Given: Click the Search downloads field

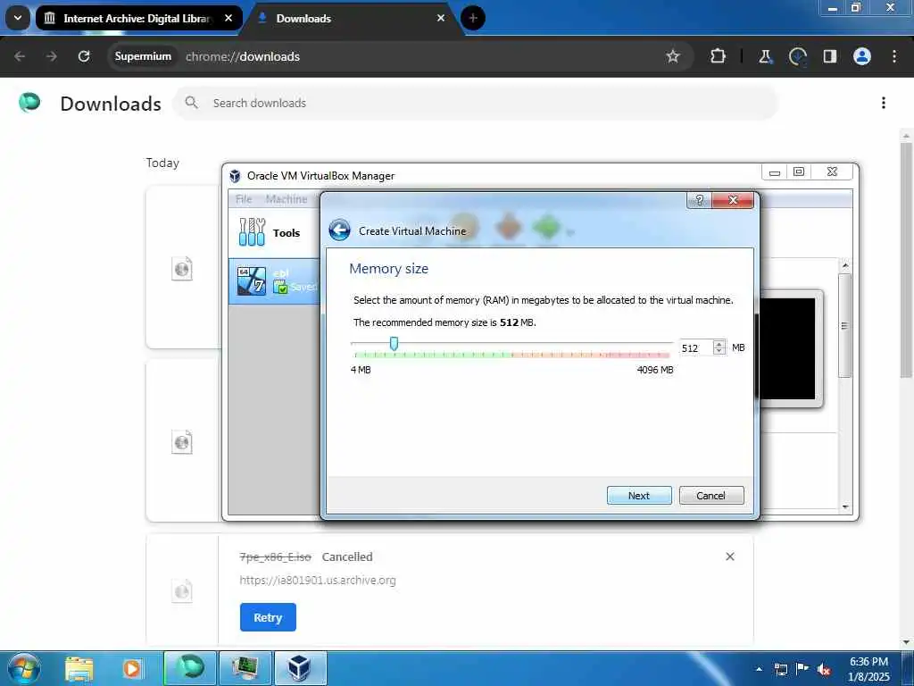Looking at the screenshot, I should click(476, 104).
